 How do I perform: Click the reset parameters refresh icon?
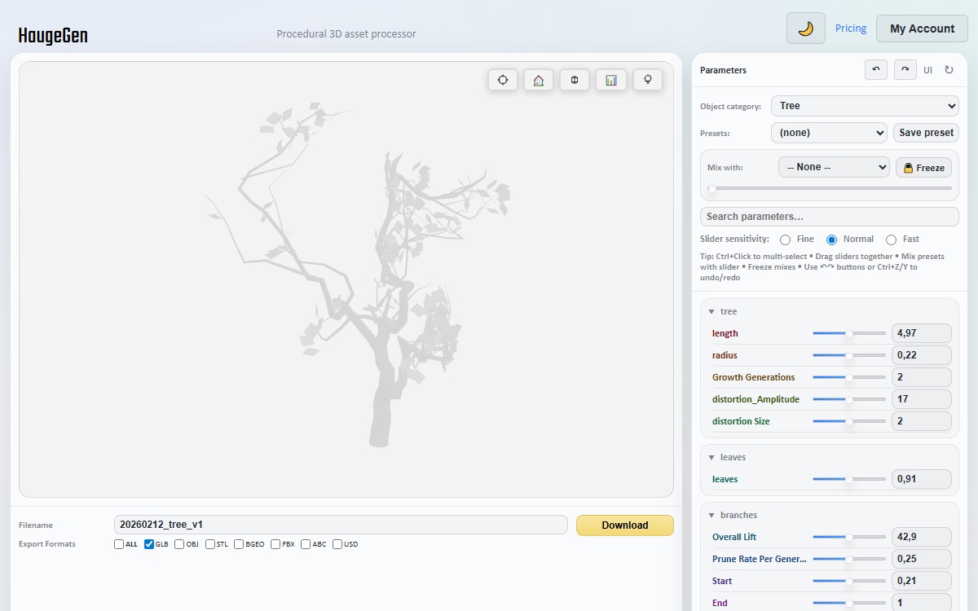click(x=949, y=70)
